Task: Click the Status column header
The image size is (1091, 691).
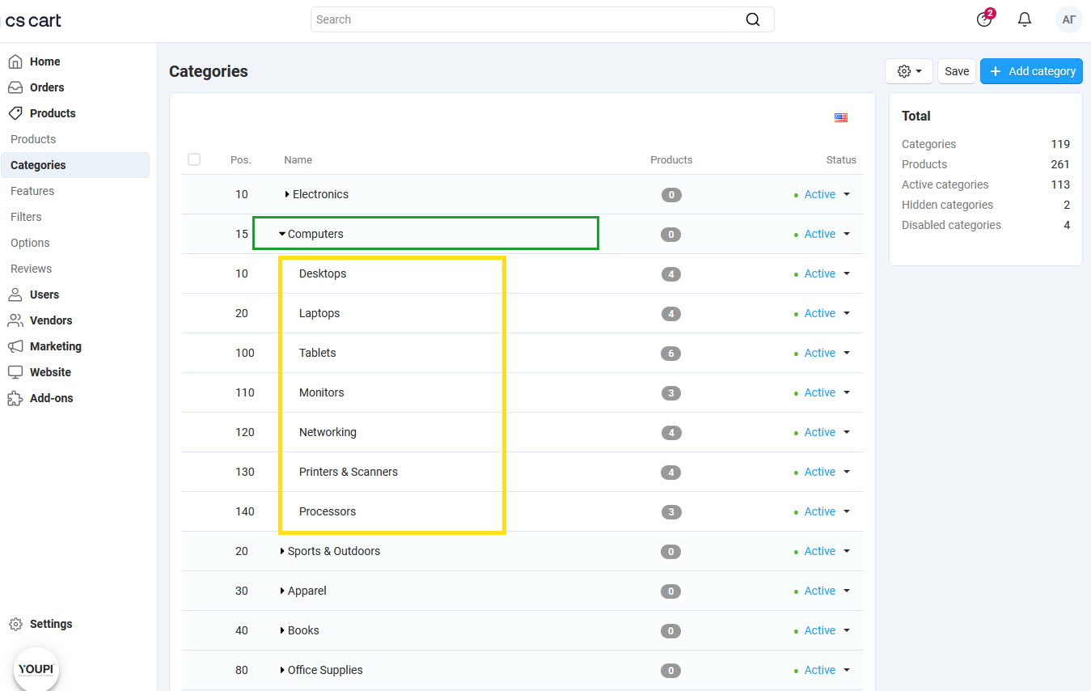Action: 841,159
